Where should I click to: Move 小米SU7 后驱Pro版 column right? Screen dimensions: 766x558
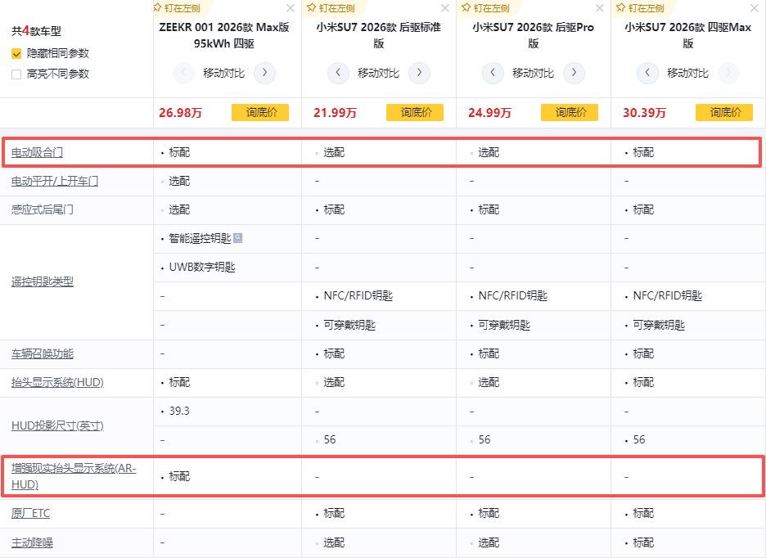pos(574,73)
